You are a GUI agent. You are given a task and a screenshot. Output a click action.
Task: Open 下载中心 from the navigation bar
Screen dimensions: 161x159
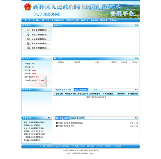click(113, 20)
